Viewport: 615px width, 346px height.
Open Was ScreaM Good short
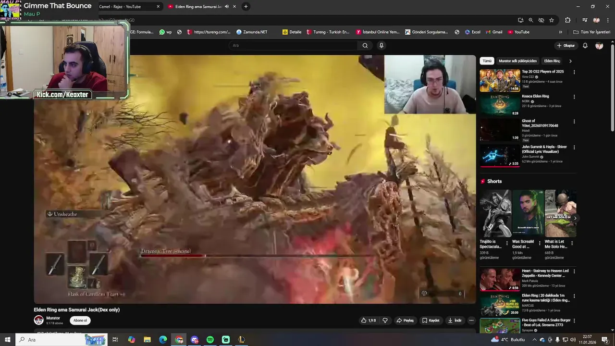(528, 213)
